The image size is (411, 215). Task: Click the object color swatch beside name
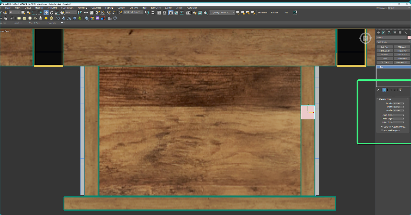pos(409,37)
